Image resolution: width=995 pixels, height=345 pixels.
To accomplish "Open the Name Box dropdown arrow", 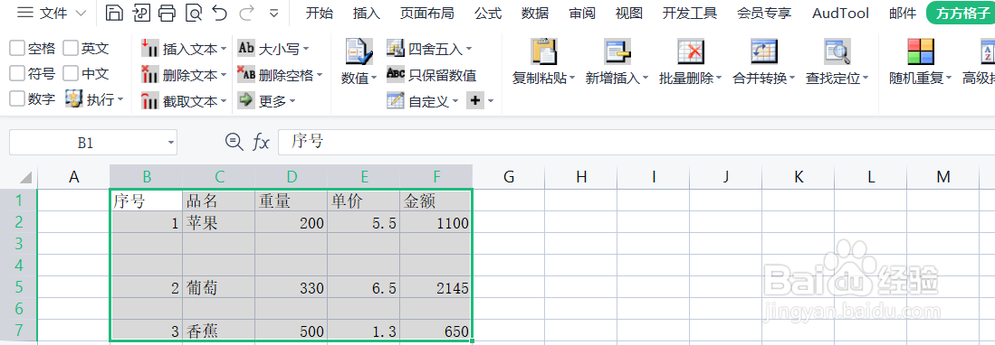I will (171, 143).
